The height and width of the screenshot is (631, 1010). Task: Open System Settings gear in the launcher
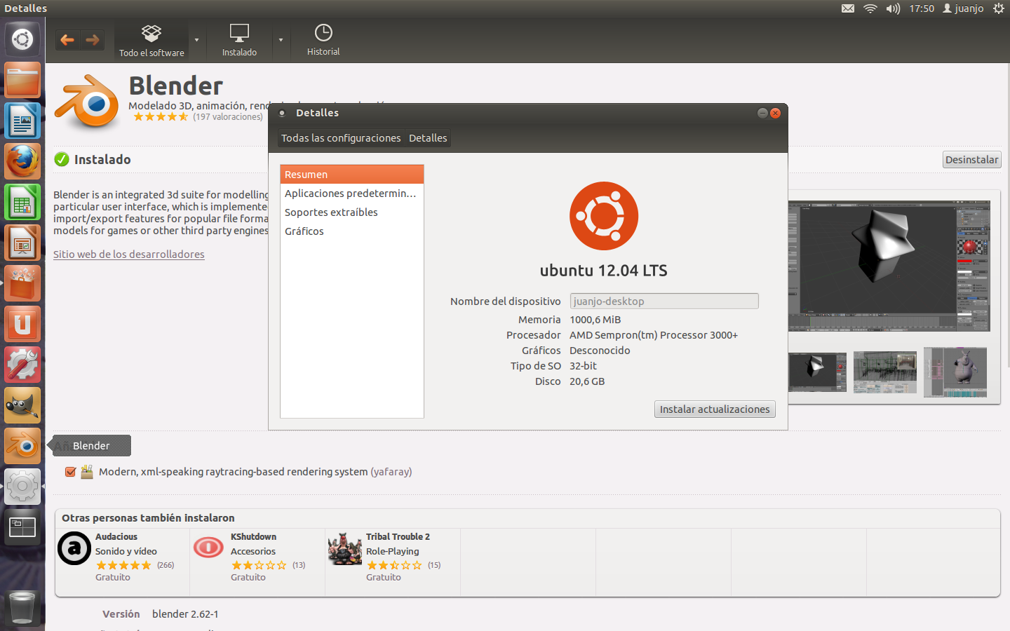(x=22, y=487)
